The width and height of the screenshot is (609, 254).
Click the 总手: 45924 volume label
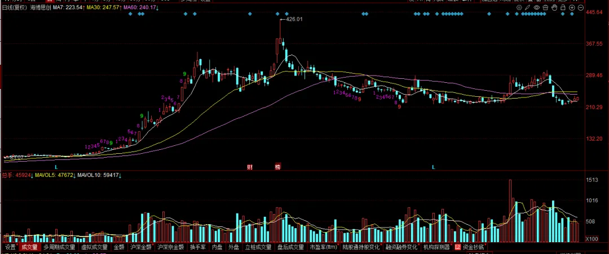point(17,175)
